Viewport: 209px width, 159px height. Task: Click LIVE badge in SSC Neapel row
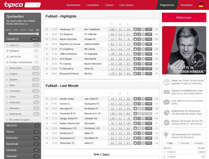149,59
